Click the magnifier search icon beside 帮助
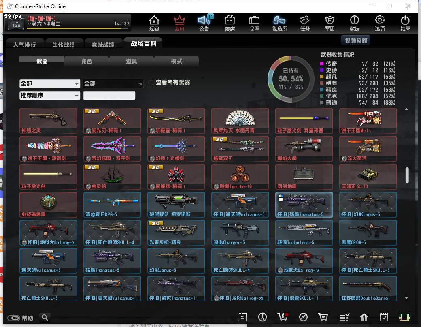Image resolution: width=421 pixels, height=327 pixels. click(x=45, y=318)
